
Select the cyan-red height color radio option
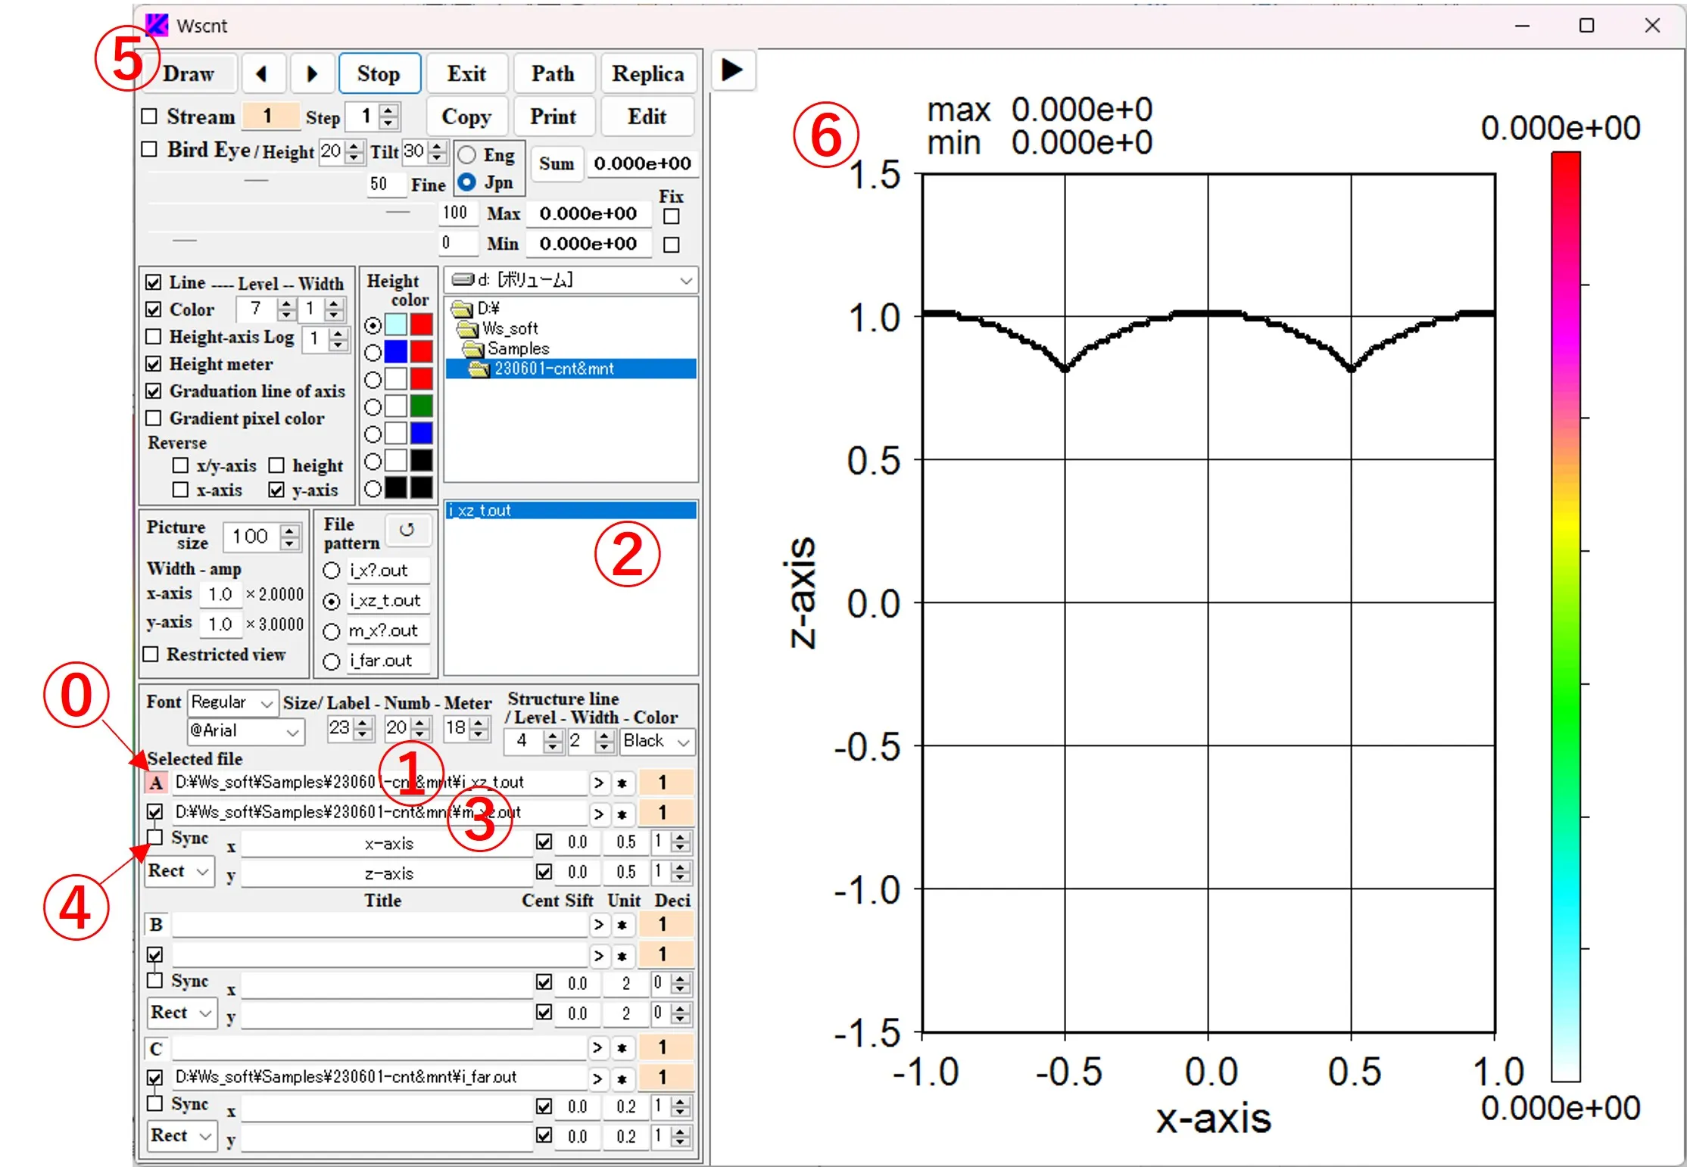[373, 325]
